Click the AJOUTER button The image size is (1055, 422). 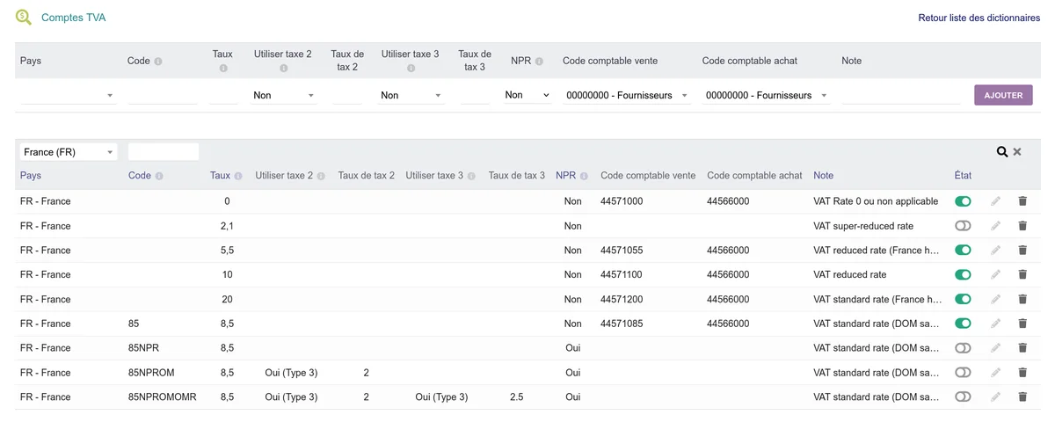pos(1003,95)
